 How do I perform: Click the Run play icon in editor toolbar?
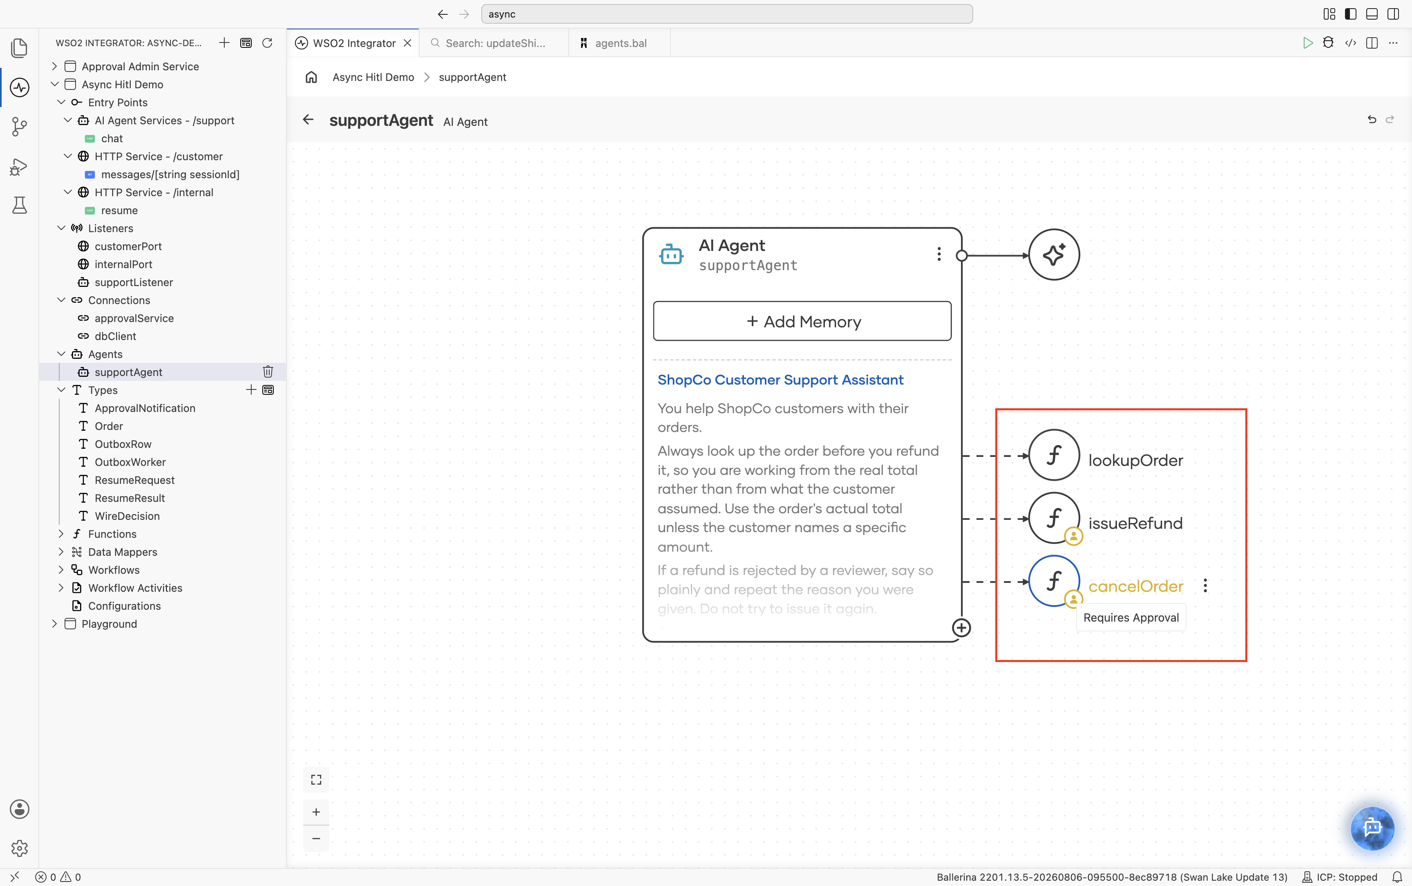click(1307, 43)
